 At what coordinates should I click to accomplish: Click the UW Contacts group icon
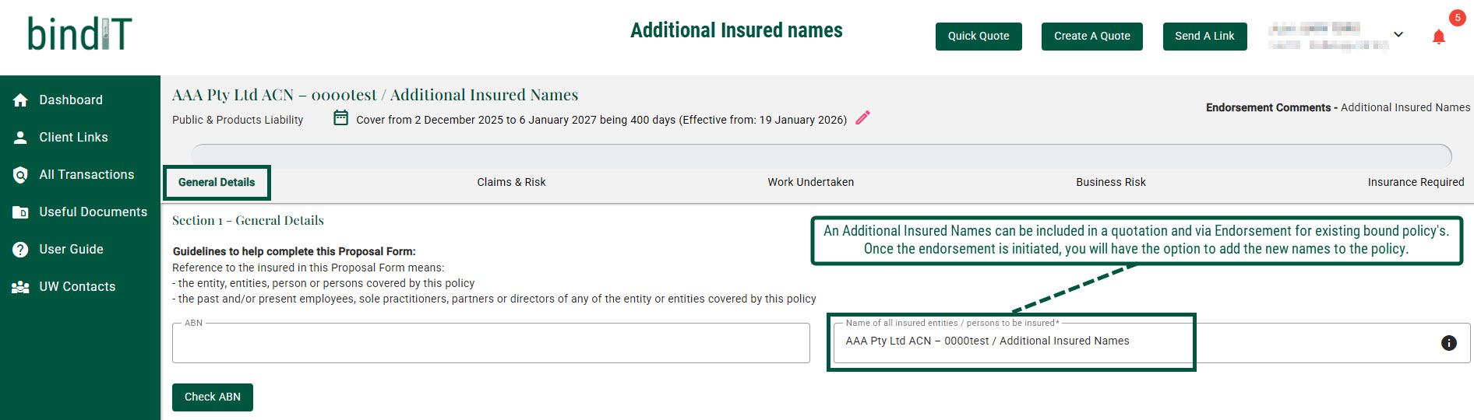[20, 287]
